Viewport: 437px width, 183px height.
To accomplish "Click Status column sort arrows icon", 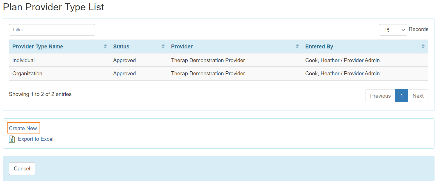I will 163,46.
